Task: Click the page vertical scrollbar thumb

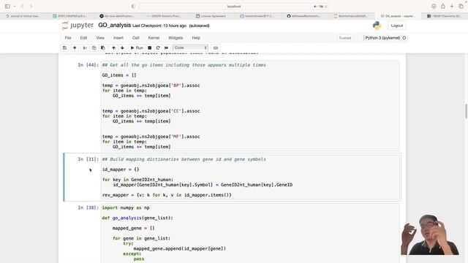Action: 466,111
